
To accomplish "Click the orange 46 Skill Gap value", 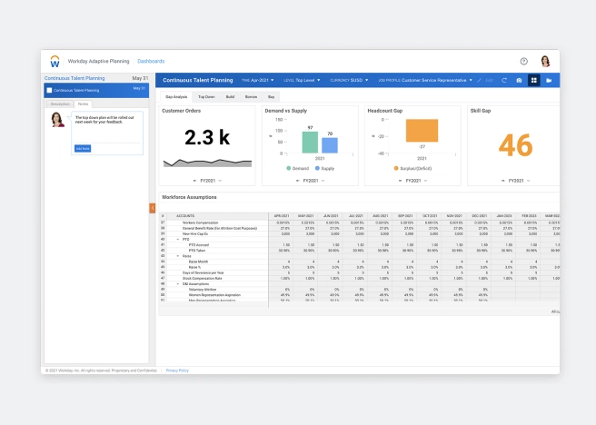I will coord(515,145).
